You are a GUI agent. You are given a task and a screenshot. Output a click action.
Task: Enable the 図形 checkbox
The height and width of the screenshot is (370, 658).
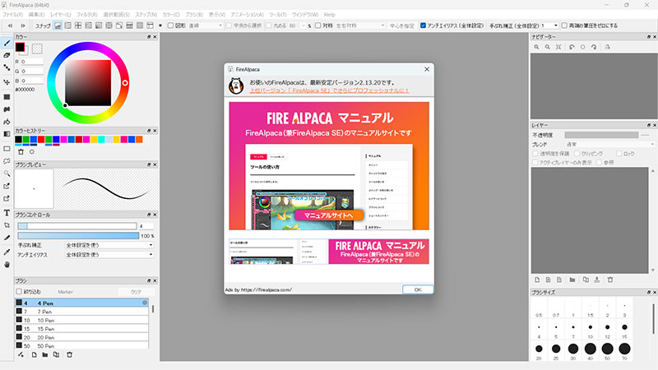(x=170, y=25)
